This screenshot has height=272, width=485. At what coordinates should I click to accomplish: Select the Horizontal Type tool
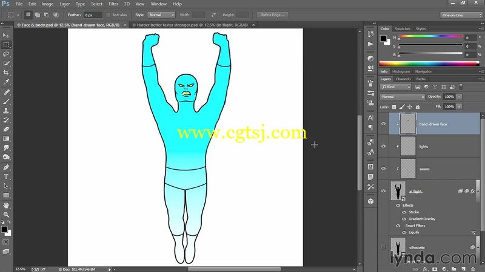point(6,176)
